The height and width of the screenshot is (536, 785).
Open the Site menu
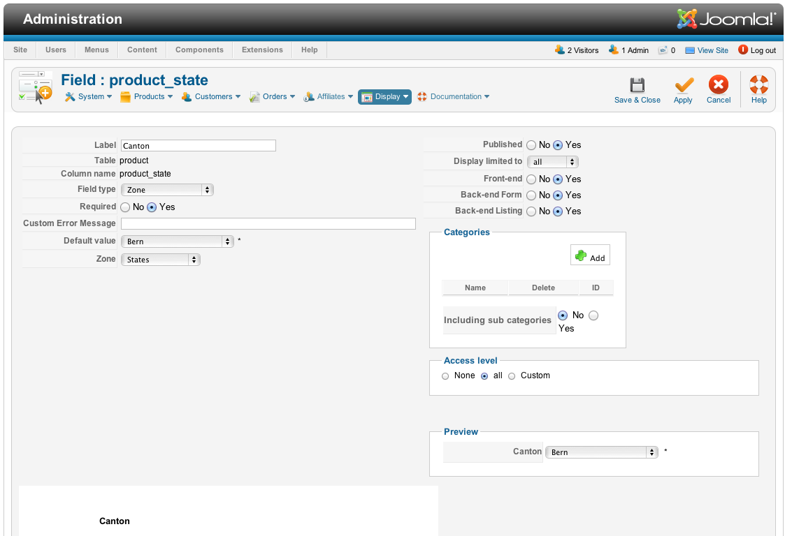click(20, 50)
